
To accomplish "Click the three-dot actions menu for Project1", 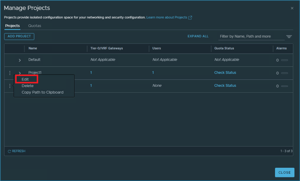I will pyautogui.click(x=10, y=73).
